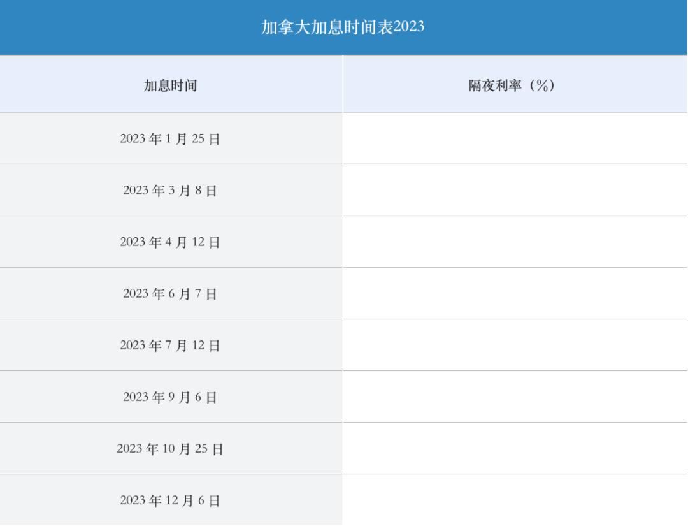Image resolution: width=688 pixels, height=526 pixels.
Task: Click the table title 加拿大加息时间表2023
Action: coord(343,27)
